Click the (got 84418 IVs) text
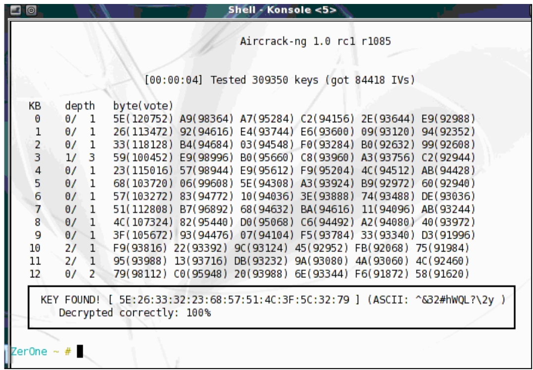The height and width of the screenshot is (370, 533). tap(370, 80)
